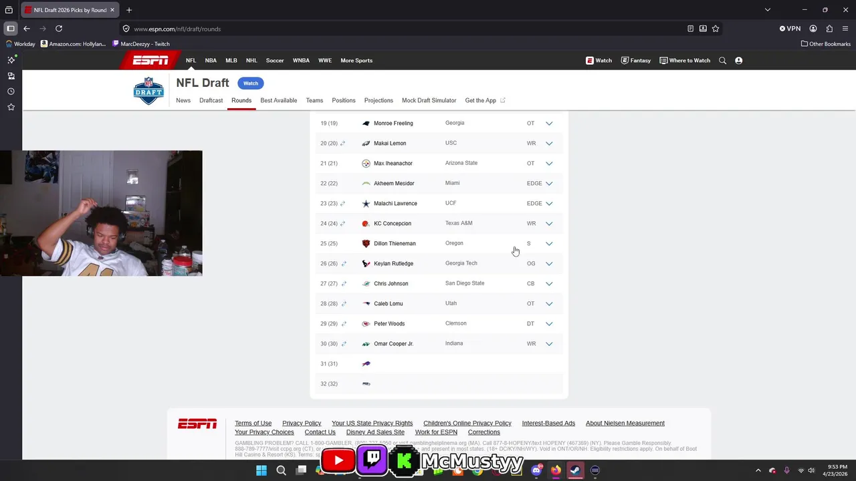Bookmark this page with the star icon
This screenshot has height=481, width=856.
pyautogui.click(x=716, y=29)
